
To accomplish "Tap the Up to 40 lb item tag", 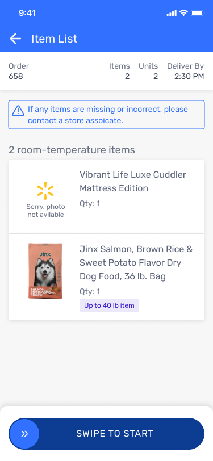I will click(109, 305).
